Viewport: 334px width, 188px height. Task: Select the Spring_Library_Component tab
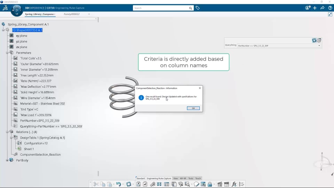[x=40, y=14]
